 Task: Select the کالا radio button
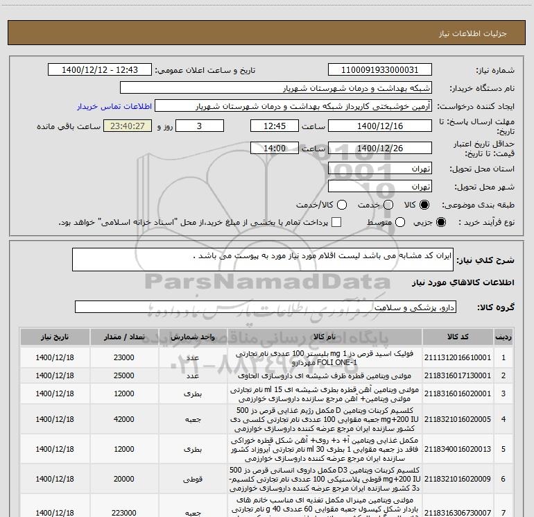pos(424,205)
